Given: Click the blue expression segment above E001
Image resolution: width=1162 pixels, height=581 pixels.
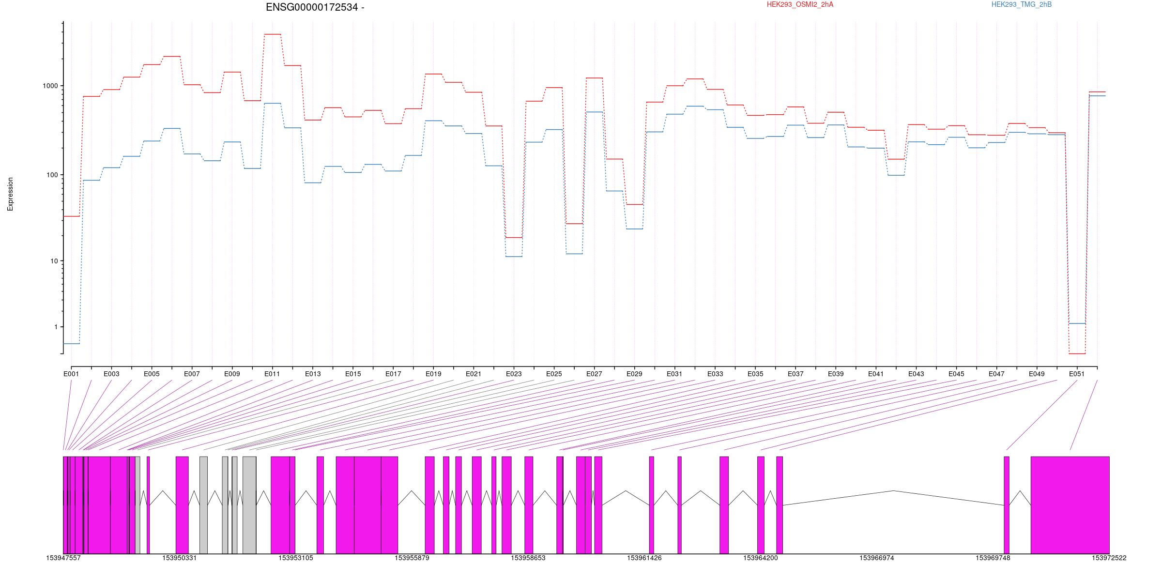Looking at the screenshot, I should 71,343.
